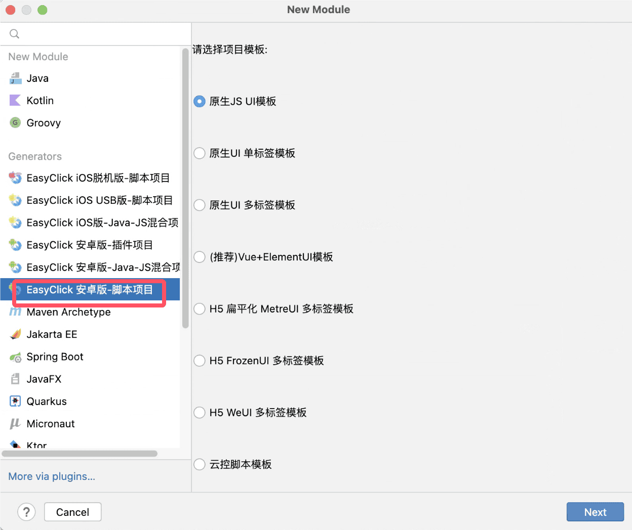
Task: Select the Micronaut icon
Action: point(16,424)
